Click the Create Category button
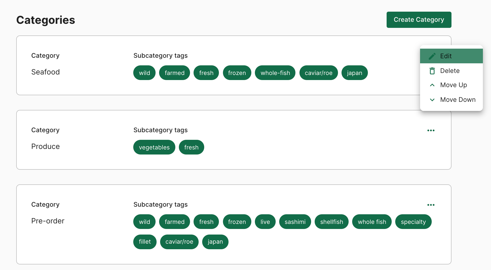 [x=419, y=20]
